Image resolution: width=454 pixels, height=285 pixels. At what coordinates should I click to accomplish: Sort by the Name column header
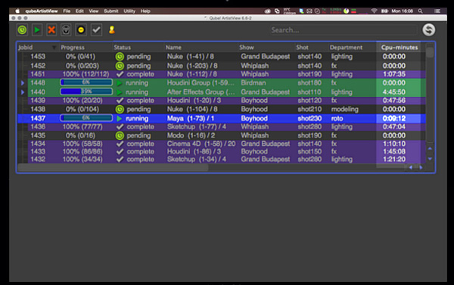[x=201, y=48]
